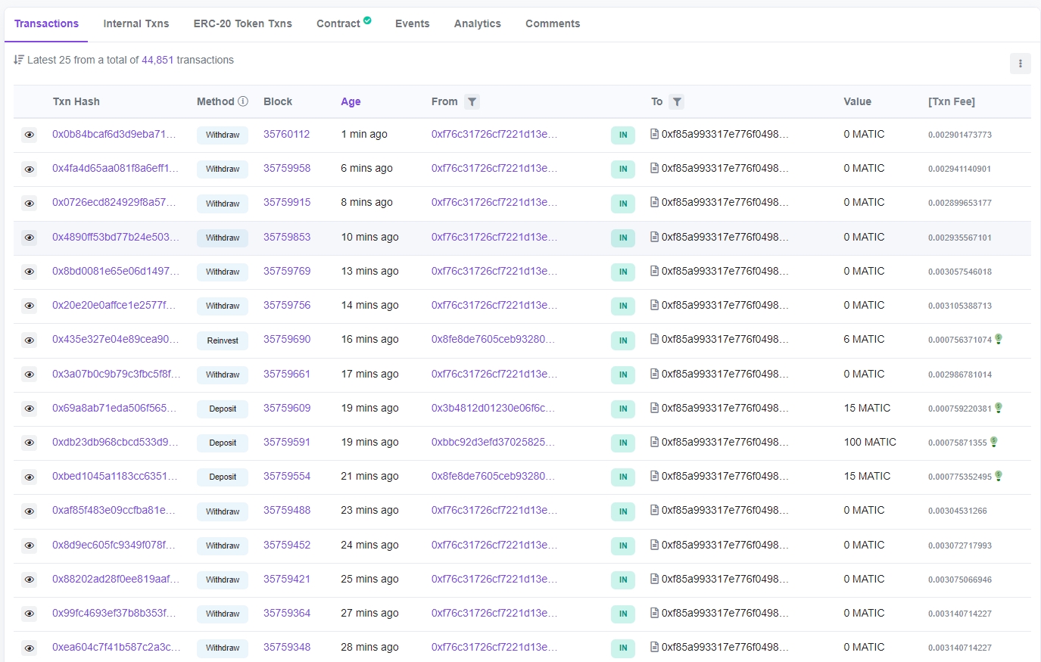Preview transaction 0x0726ecd824929f8a57 with eye icon

tap(29, 203)
